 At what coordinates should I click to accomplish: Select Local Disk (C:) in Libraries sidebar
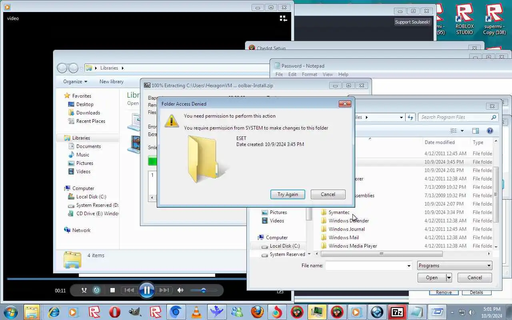[91, 197]
